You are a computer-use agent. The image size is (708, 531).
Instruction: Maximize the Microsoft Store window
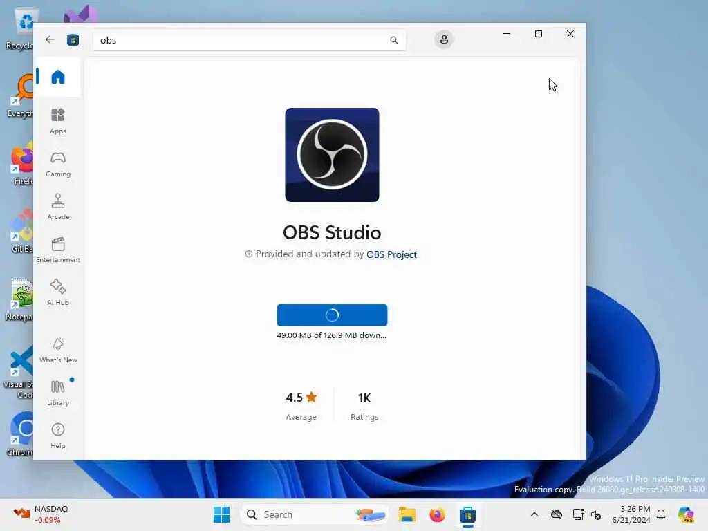538,34
